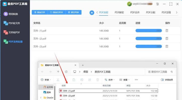The image size is (182, 100).
Task: Click the This PC monitor icon in address bar
Action: pos(75,72)
